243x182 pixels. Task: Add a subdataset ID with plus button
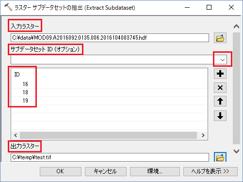220,74
